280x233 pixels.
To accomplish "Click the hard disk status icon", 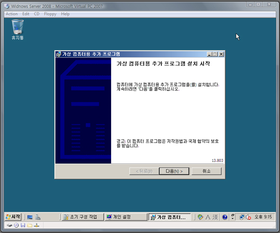I will tap(9, 225).
